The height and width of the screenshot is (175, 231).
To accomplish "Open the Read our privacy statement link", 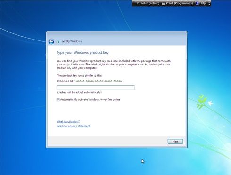I will (x=73, y=126).
